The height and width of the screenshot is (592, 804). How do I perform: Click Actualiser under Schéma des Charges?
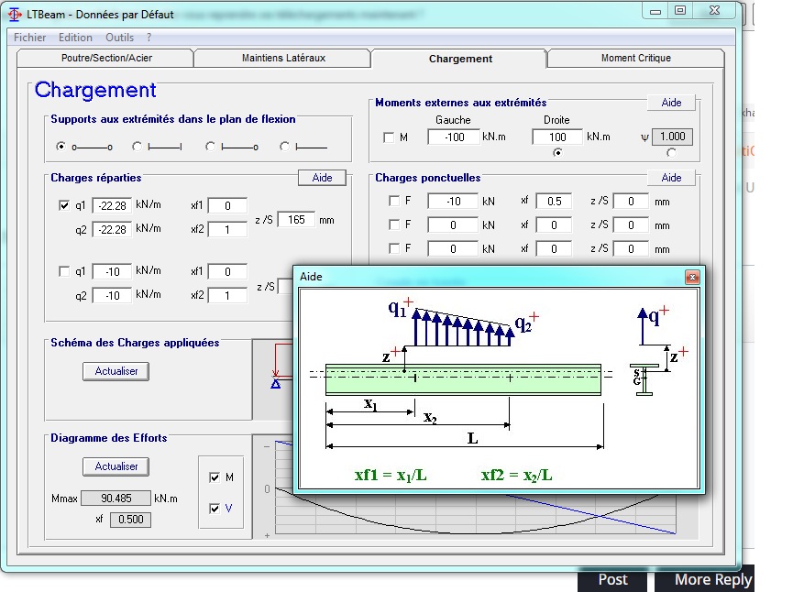116,371
